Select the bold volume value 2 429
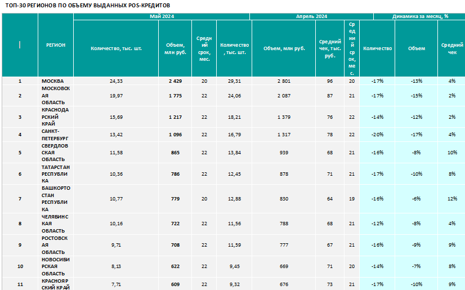Viewport: 465px width, 290px height. [175, 81]
